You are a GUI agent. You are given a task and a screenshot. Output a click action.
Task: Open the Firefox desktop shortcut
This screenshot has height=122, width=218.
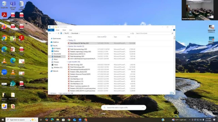pos(4,27)
